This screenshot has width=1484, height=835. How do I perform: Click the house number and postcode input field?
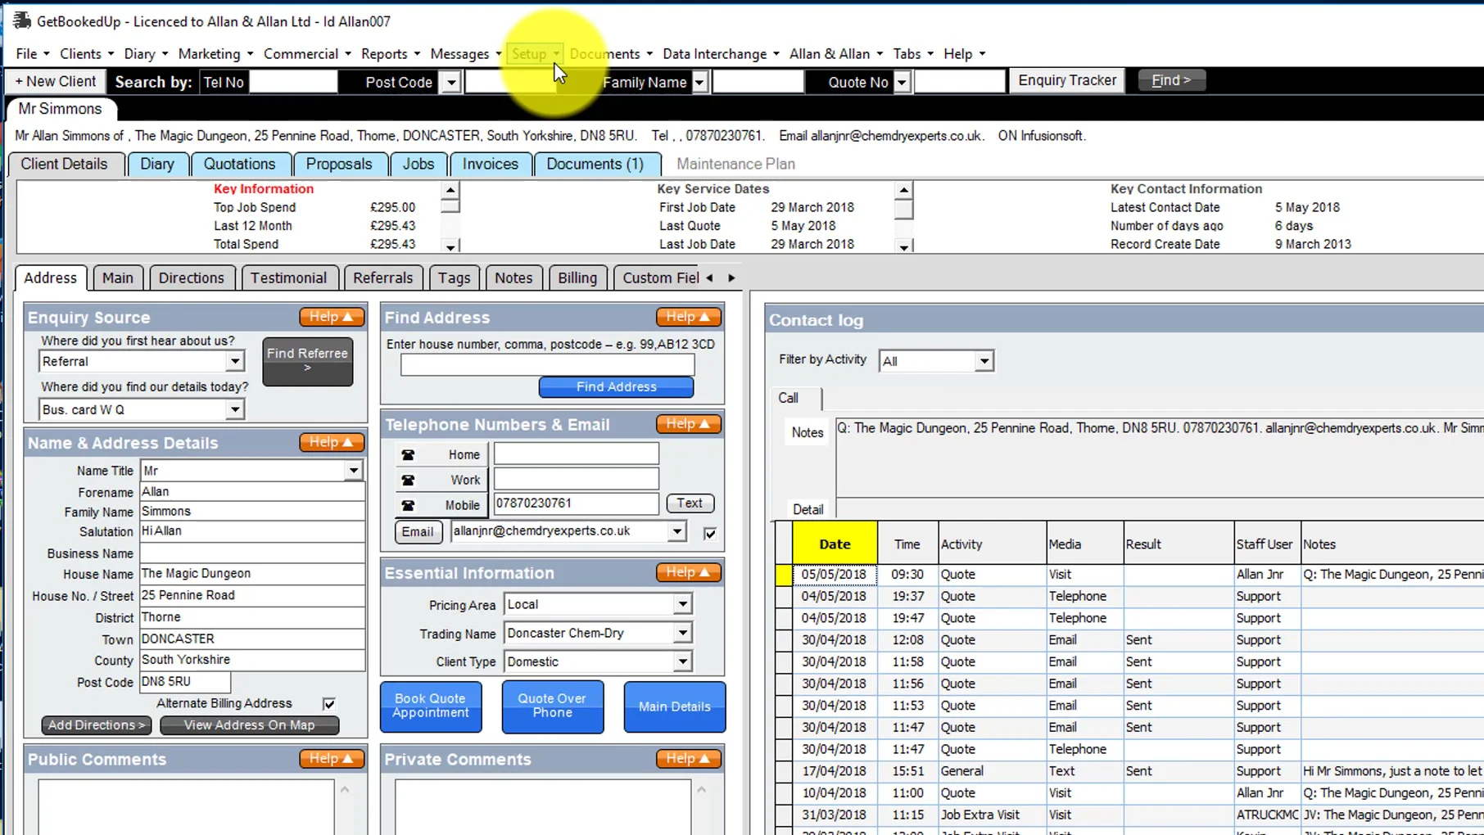coord(547,364)
